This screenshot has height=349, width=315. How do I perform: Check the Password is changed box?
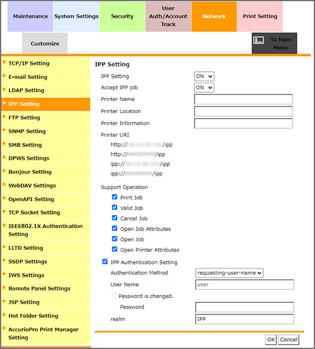(x=115, y=295)
